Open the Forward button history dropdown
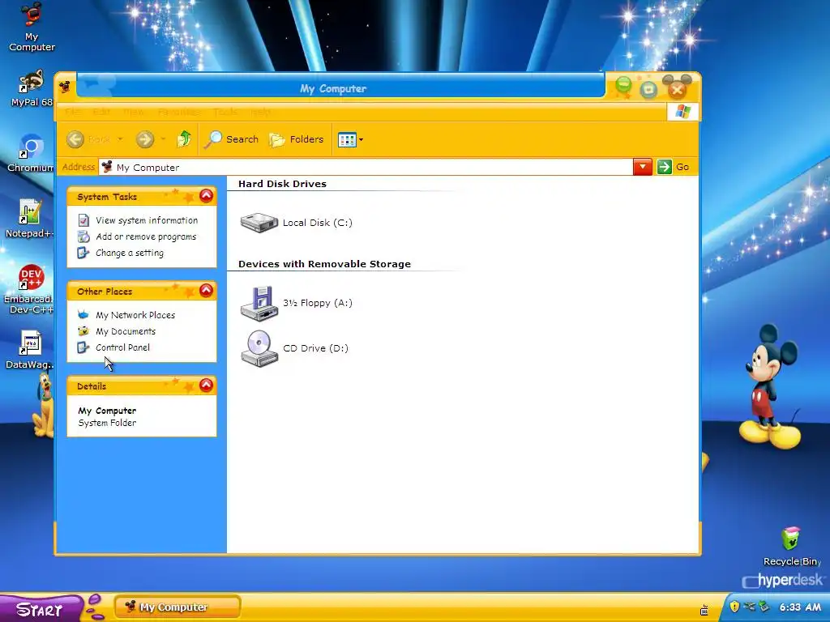 163,139
